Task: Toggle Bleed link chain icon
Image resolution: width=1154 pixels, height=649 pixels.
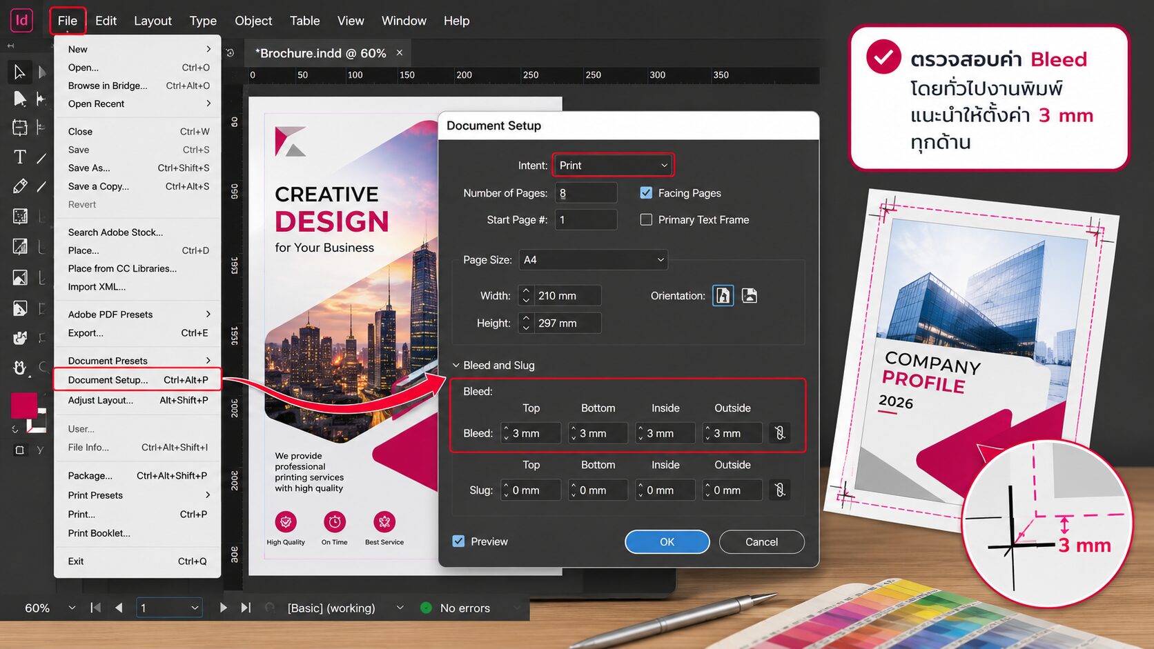Action: pyautogui.click(x=779, y=432)
